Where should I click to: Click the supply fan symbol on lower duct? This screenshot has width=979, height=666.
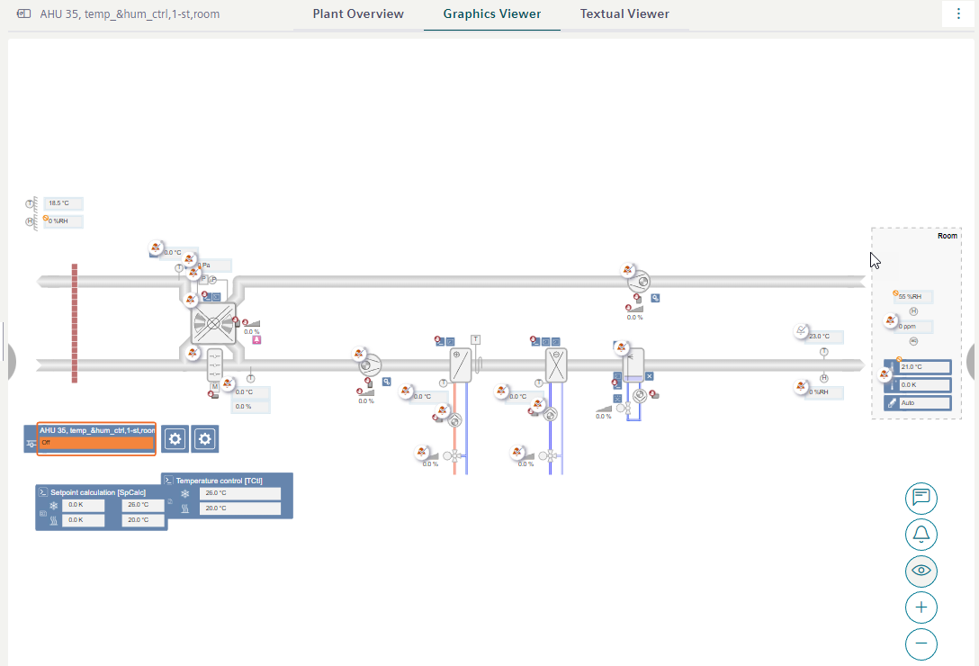point(370,364)
